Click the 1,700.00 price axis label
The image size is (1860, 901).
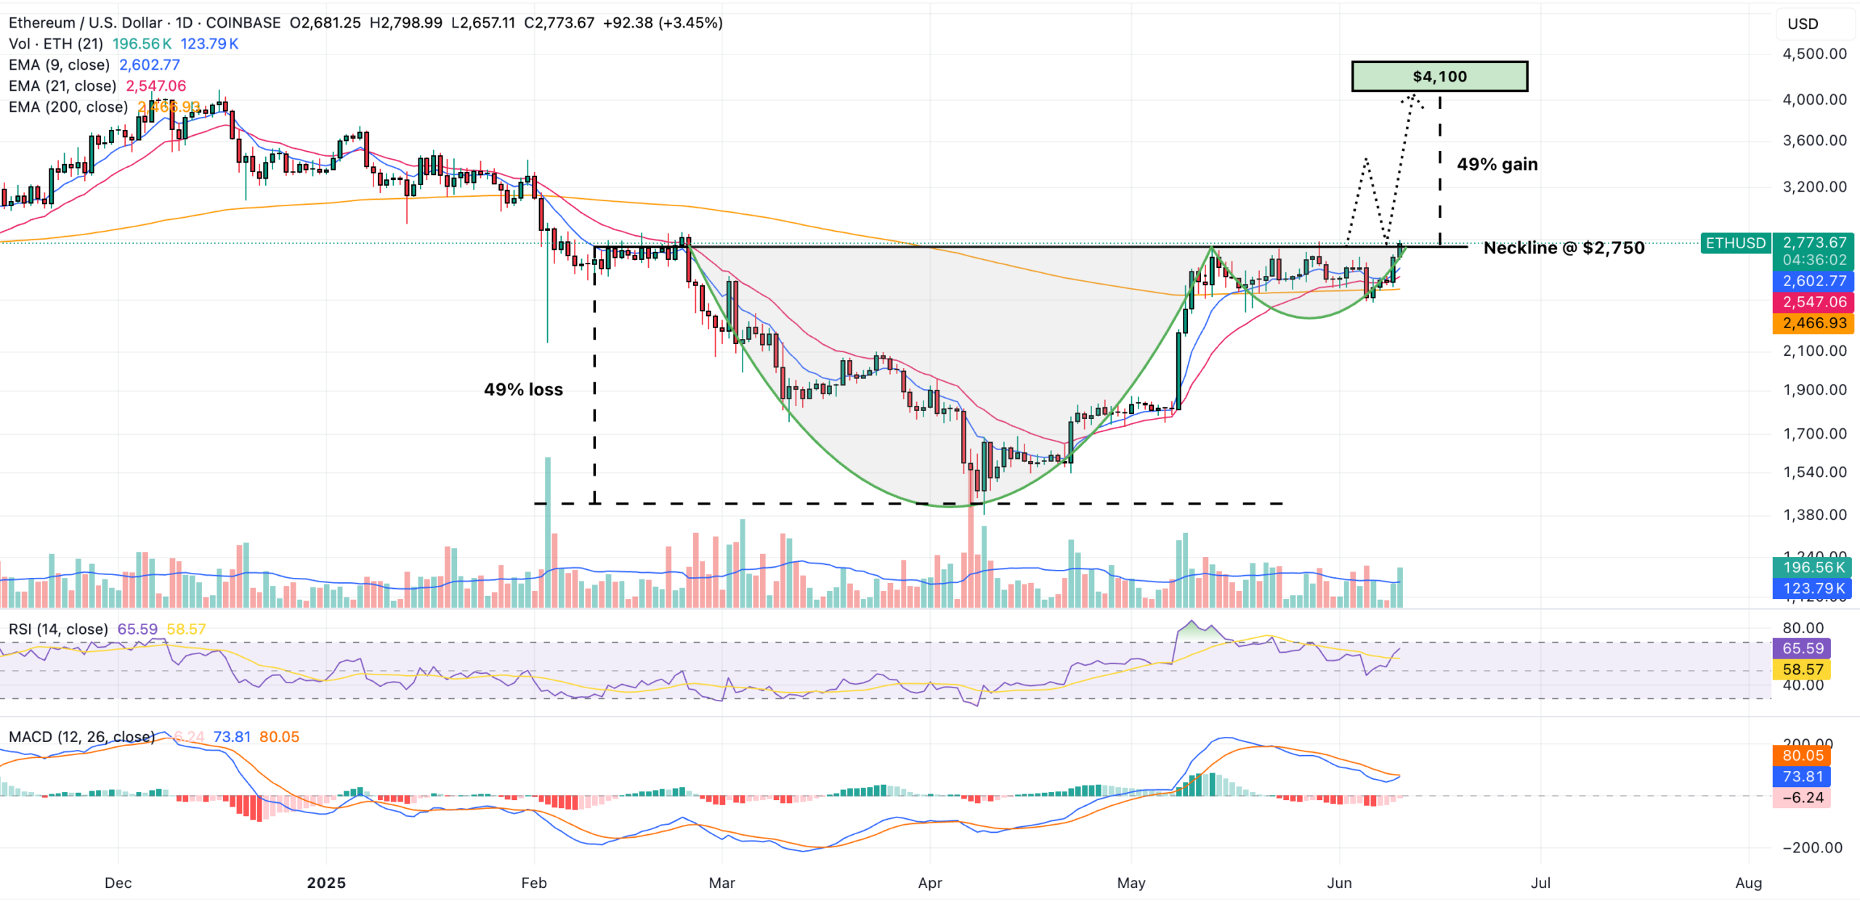coord(1814,433)
